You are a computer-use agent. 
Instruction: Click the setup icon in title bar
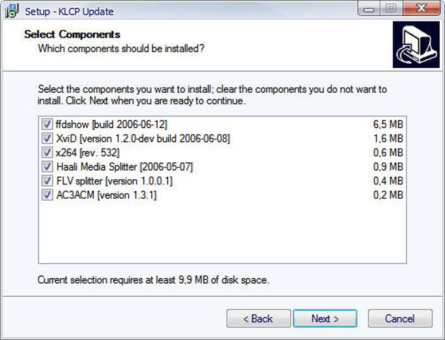[11, 11]
